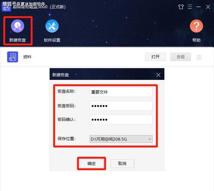This screenshot has height=191, width=214.
Task: Click the small icon right of 查看 button
Action: 199,57
